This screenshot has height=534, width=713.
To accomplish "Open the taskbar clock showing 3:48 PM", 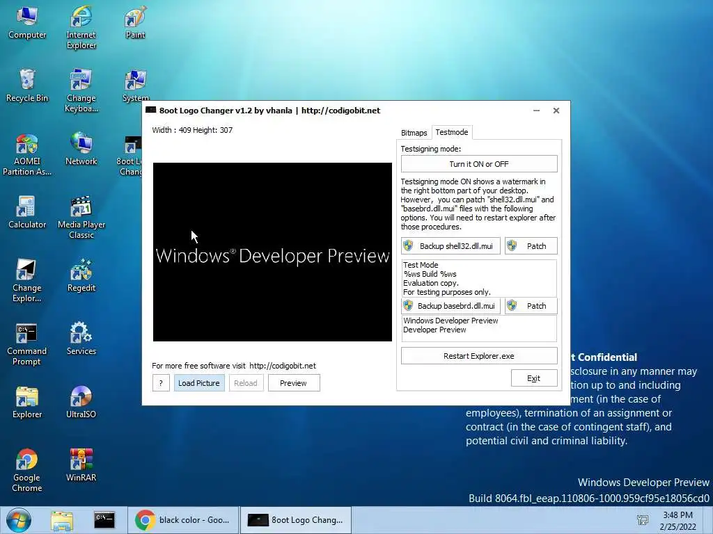I will click(x=677, y=521).
